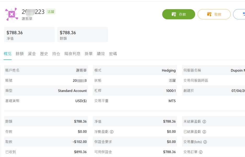
Task: Open the 績效 performance tab
Action: click(x=101, y=54)
